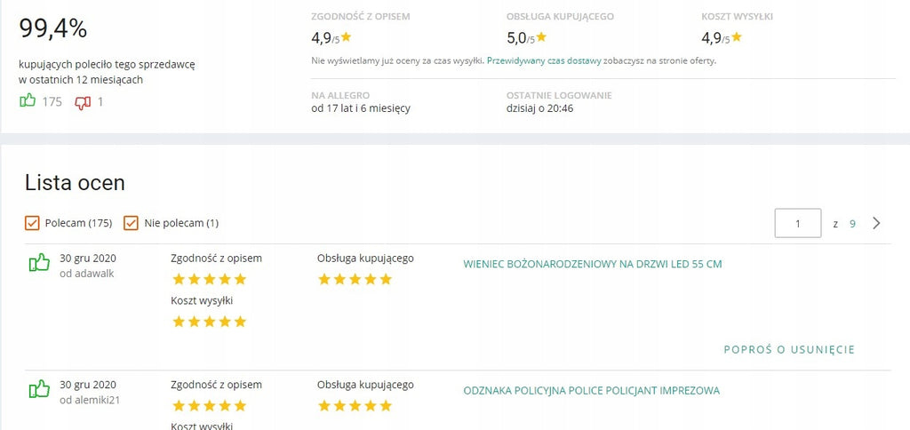Jump to last page 9
Image resolution: width=910 pixels, height=430 pixels.
click(852, 223)
